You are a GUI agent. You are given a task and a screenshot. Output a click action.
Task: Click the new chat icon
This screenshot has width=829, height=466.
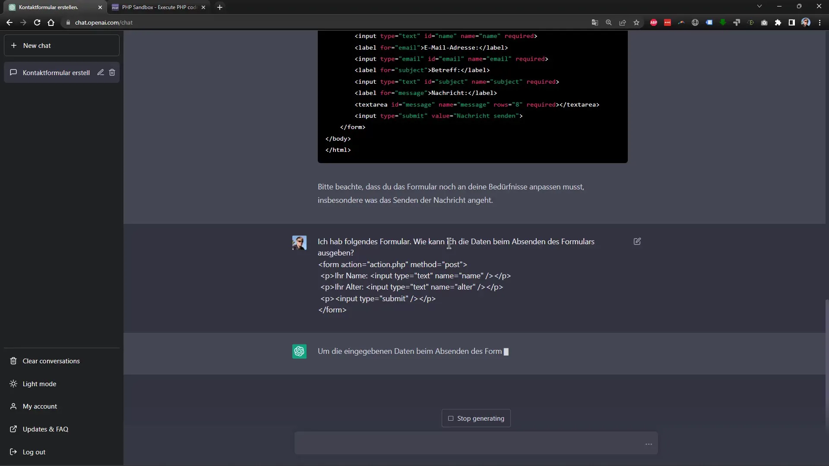click(14, 45)
